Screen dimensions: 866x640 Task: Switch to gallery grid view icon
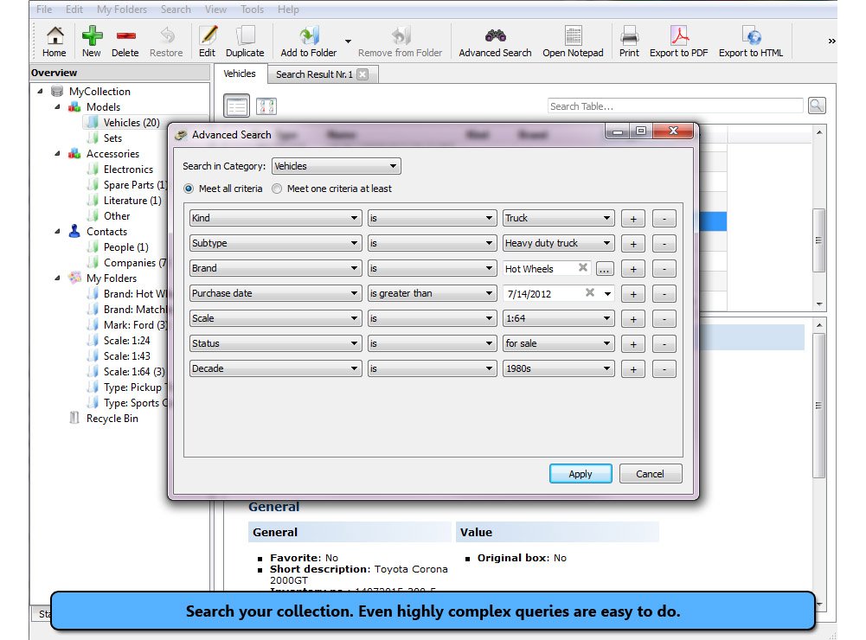[x=266, y=106]
